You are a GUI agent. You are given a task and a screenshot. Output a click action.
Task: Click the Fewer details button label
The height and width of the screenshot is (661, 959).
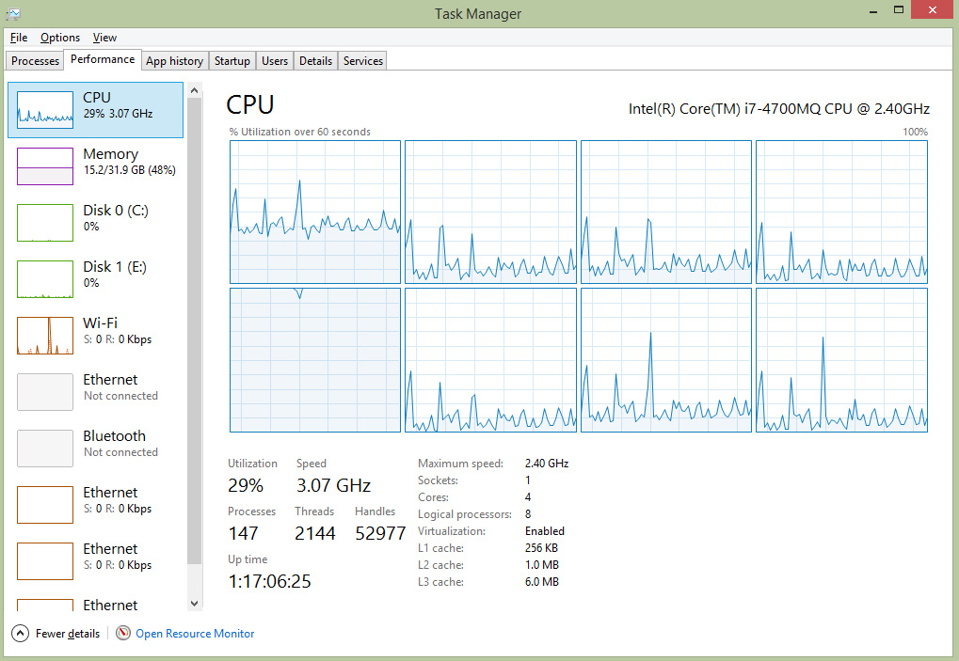67,634
